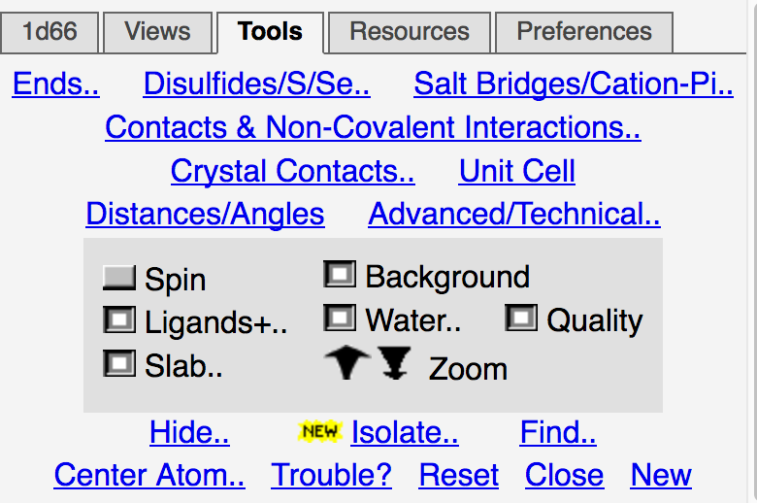Enable the Ligands+ checkbox

pyautogui.click(x=119, y=319)
